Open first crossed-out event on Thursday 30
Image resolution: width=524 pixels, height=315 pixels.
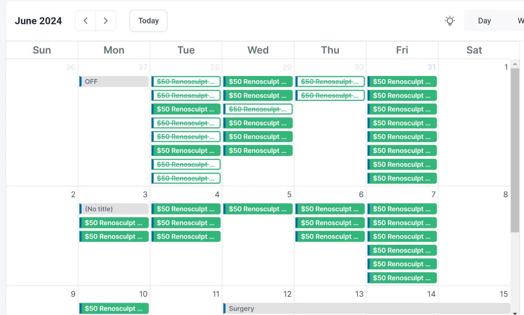pos(330,82)
